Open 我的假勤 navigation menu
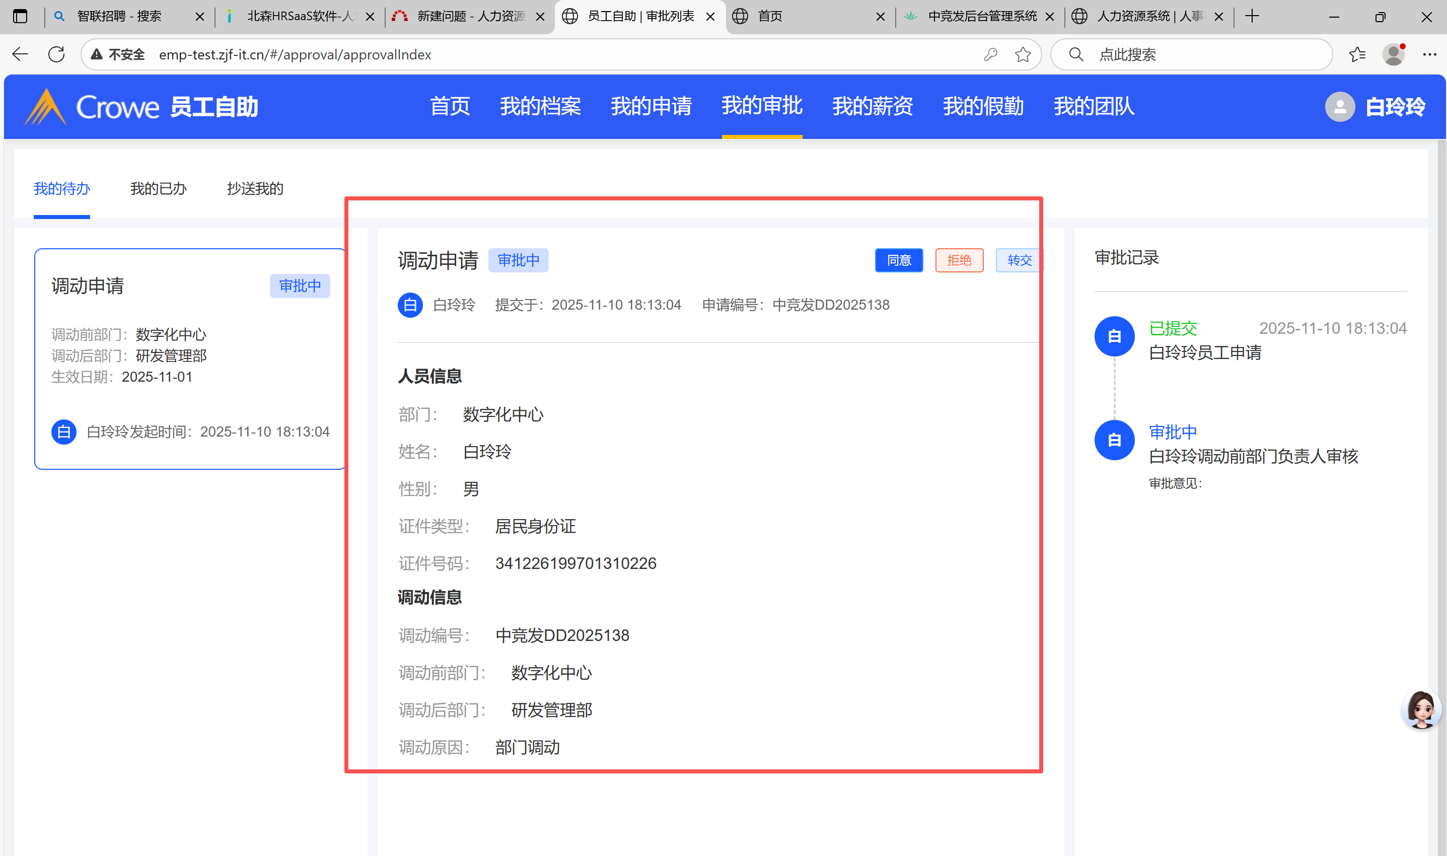This screenshot has width=1447, height=856. (983, 106)
